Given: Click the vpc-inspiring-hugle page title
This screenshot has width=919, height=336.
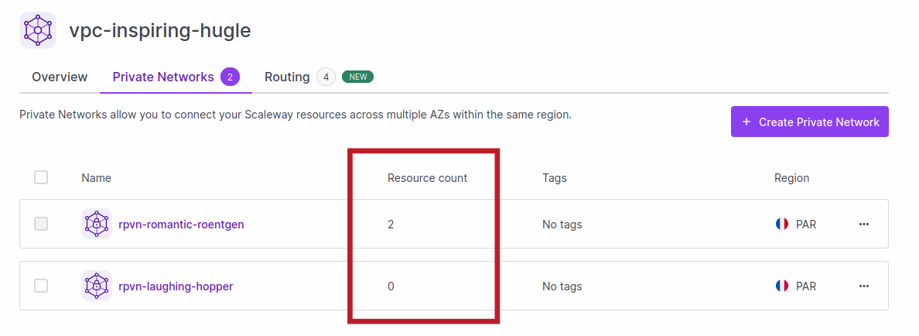Looking at the screenshot, I should coord(160,30).
